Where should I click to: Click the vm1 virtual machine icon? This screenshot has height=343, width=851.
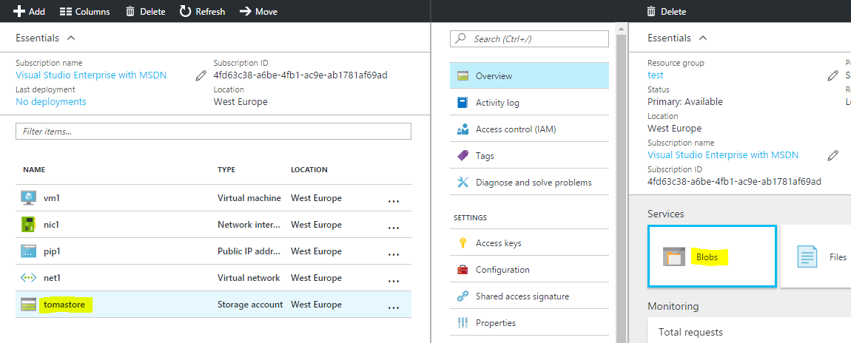coord(28,198)
